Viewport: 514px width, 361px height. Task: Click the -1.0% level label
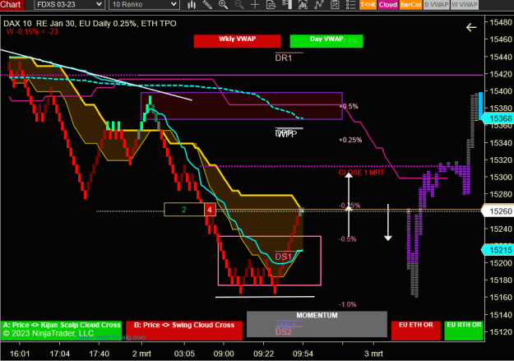click(348, 304)
